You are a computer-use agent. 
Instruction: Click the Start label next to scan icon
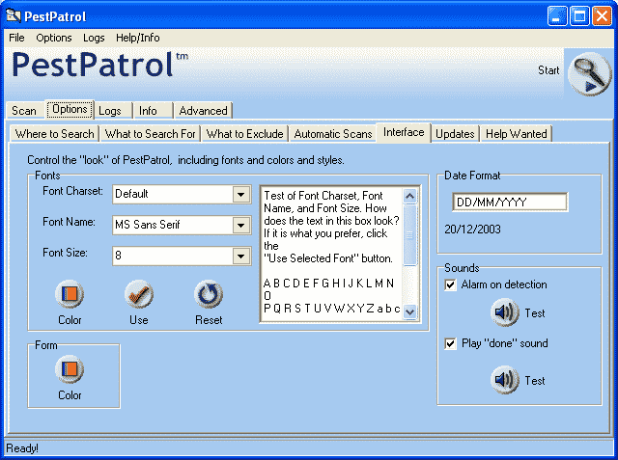548,70
